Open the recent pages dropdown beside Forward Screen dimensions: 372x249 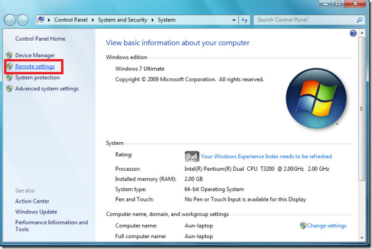tap(32, 20)
